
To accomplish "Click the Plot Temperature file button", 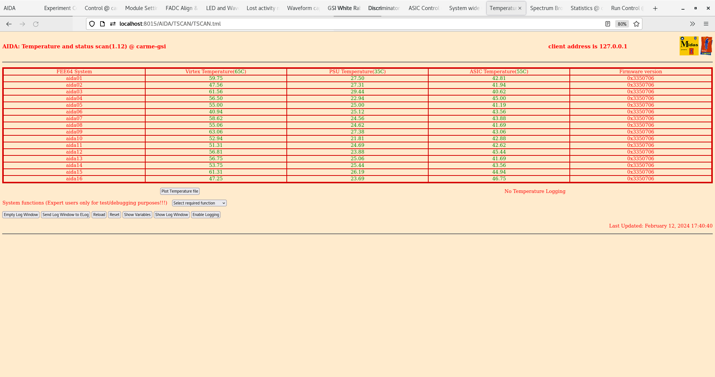I will click(x=180, y=191).
